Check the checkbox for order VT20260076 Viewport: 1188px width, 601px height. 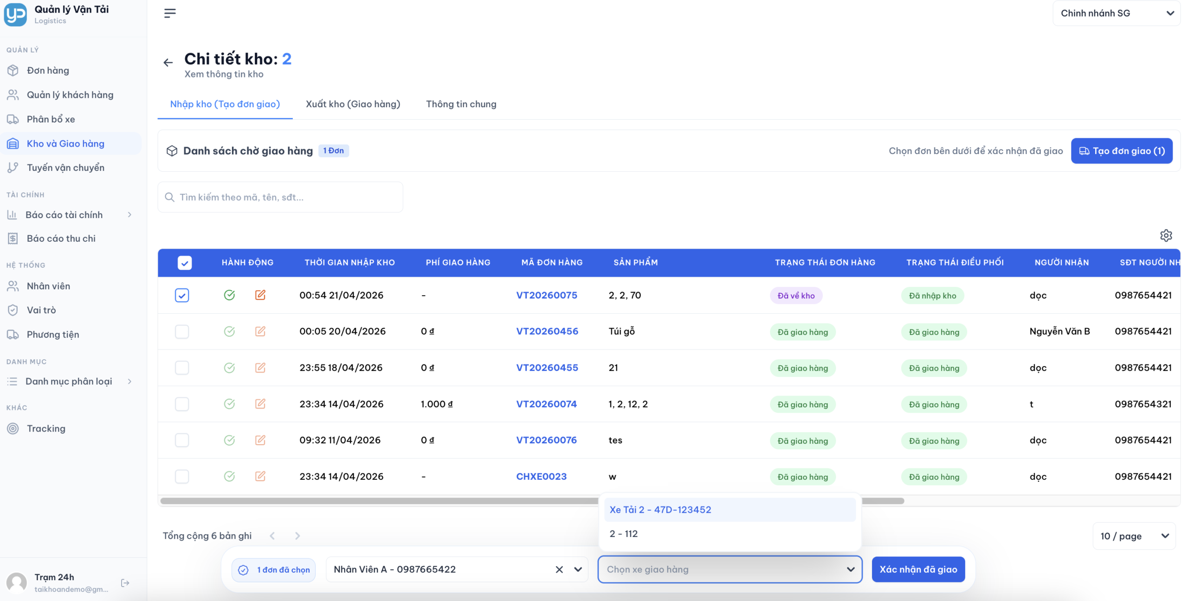182,440
